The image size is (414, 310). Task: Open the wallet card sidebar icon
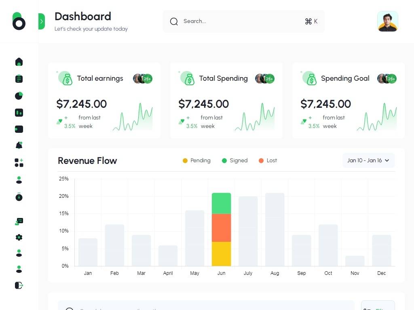[19, 129]
